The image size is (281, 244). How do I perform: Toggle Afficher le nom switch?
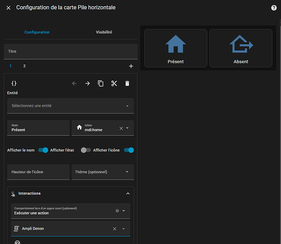(43, 150)
